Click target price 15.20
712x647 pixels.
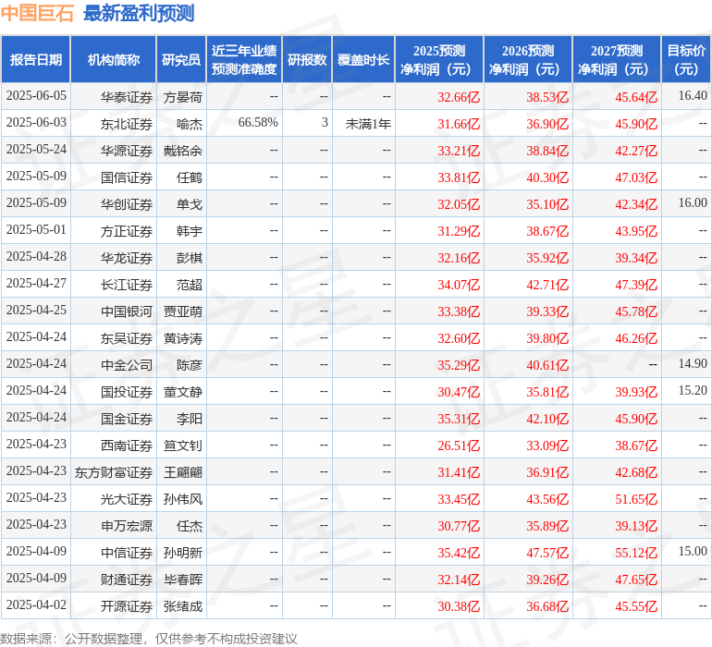[x=693, y=390]
